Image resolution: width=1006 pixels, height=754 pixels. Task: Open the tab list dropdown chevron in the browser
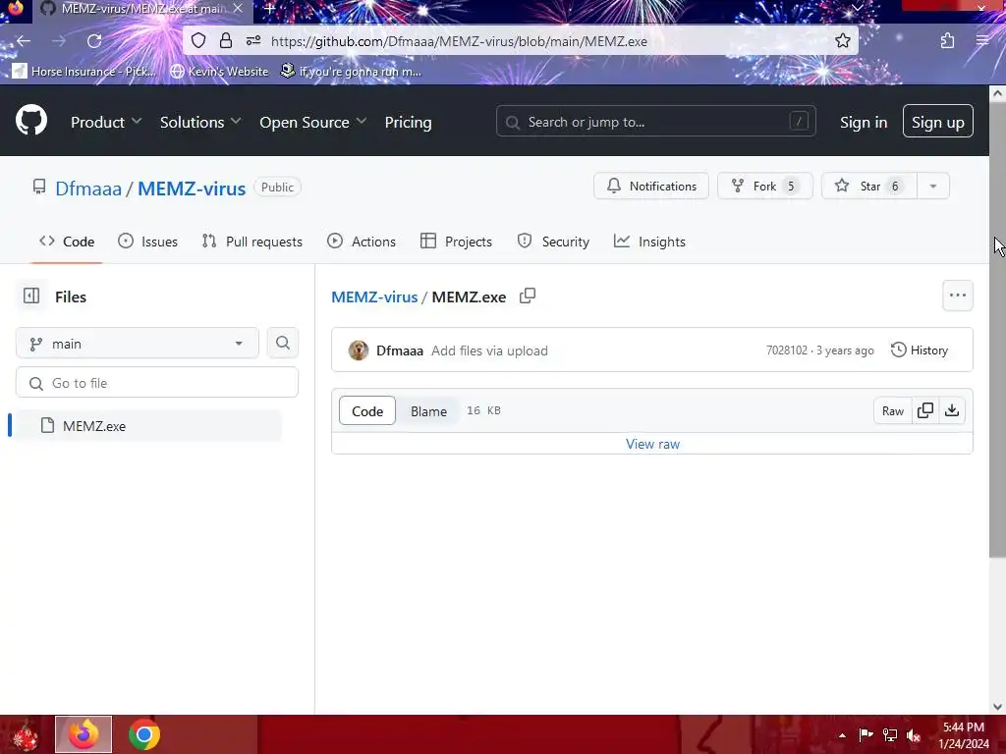point(857,8)
